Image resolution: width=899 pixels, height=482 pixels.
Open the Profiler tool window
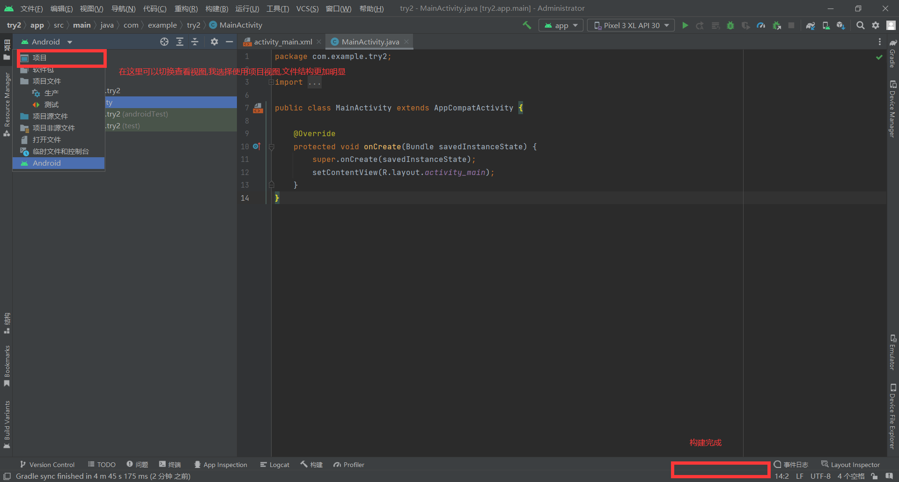(349, 465)
